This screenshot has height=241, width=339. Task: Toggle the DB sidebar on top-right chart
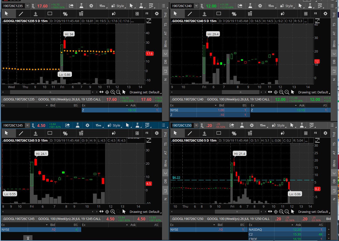(x=334, y=62)
